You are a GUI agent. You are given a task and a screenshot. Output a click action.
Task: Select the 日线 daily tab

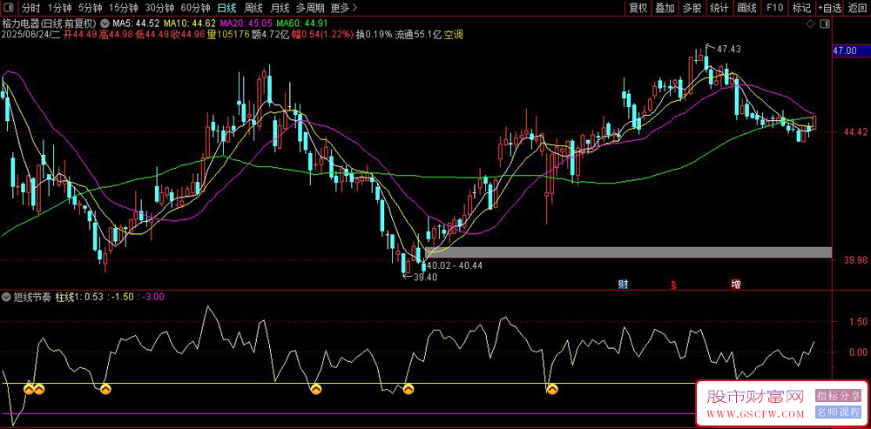[x=226, y=8]
